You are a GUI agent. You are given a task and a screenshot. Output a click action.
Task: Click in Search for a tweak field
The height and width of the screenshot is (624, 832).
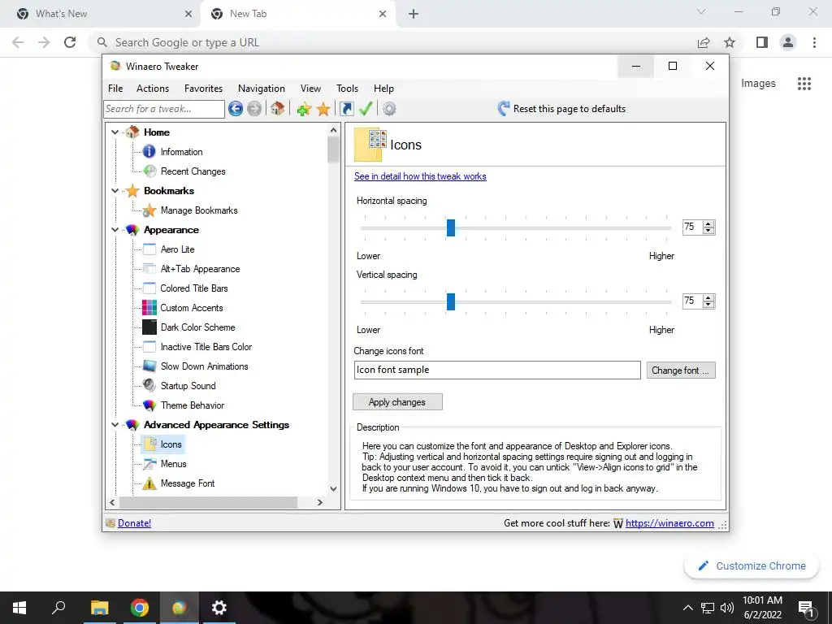(164, 109)
